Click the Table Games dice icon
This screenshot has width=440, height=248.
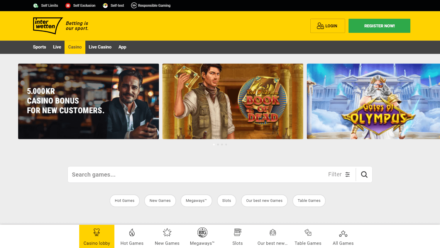pos(308,232)
